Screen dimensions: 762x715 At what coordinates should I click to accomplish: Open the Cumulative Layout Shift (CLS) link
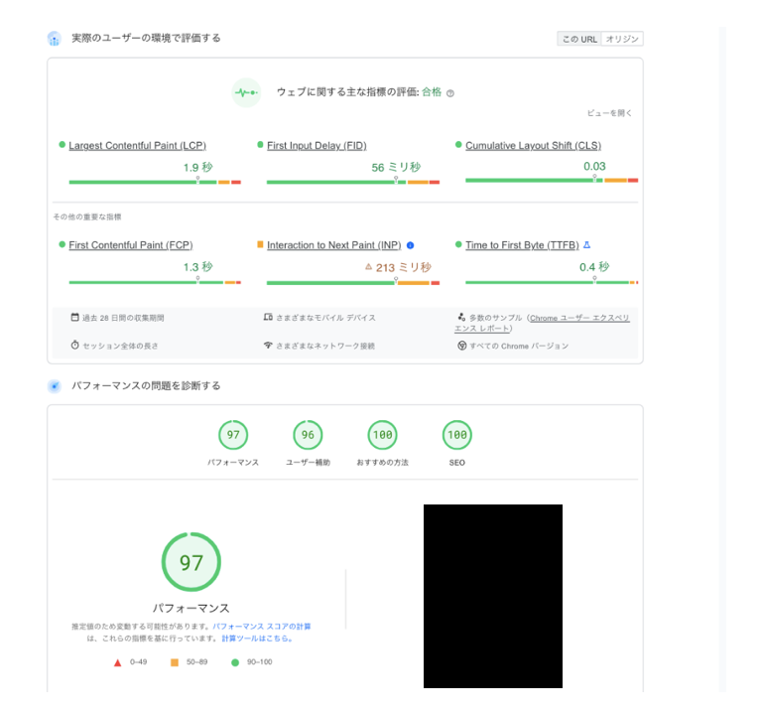coord(533,145)
